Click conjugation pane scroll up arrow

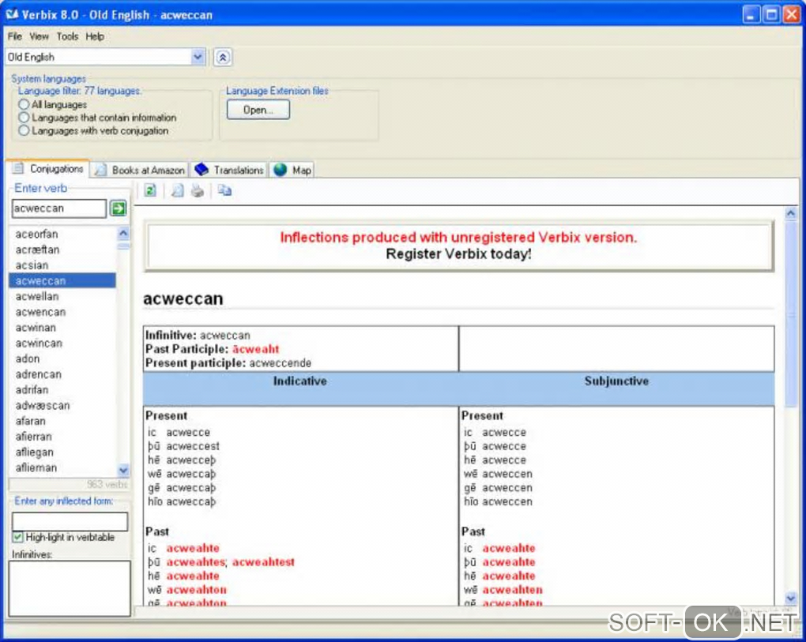[x=790, y=212]
